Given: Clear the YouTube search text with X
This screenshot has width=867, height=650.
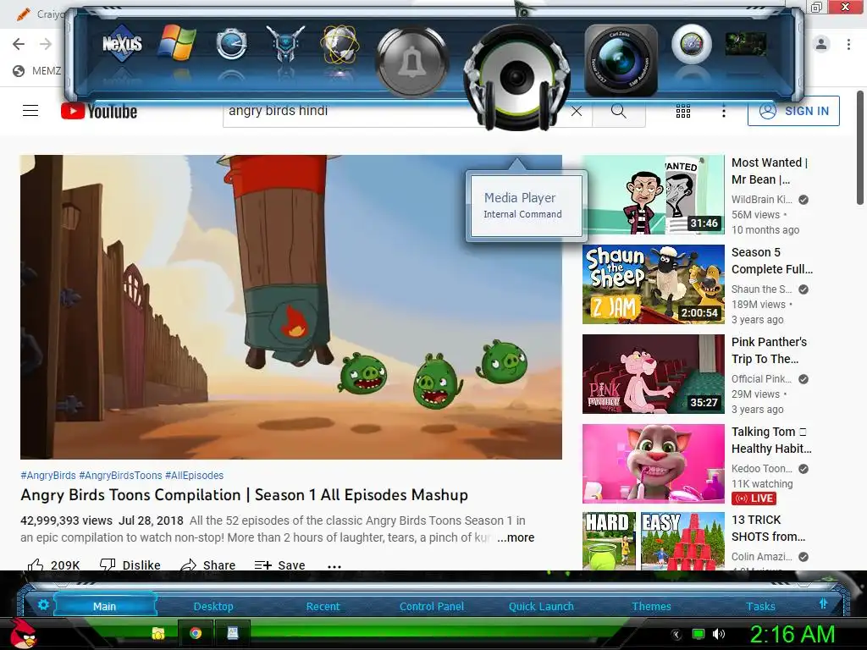Looking at the screenshot, I should (576, 111).
